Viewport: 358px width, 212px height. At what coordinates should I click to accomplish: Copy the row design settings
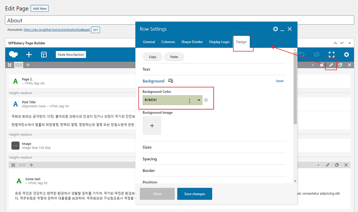click(x=153, y=57)
